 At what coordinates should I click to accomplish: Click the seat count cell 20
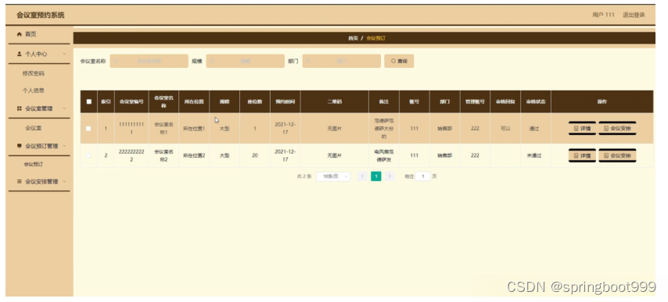point(255,155)
